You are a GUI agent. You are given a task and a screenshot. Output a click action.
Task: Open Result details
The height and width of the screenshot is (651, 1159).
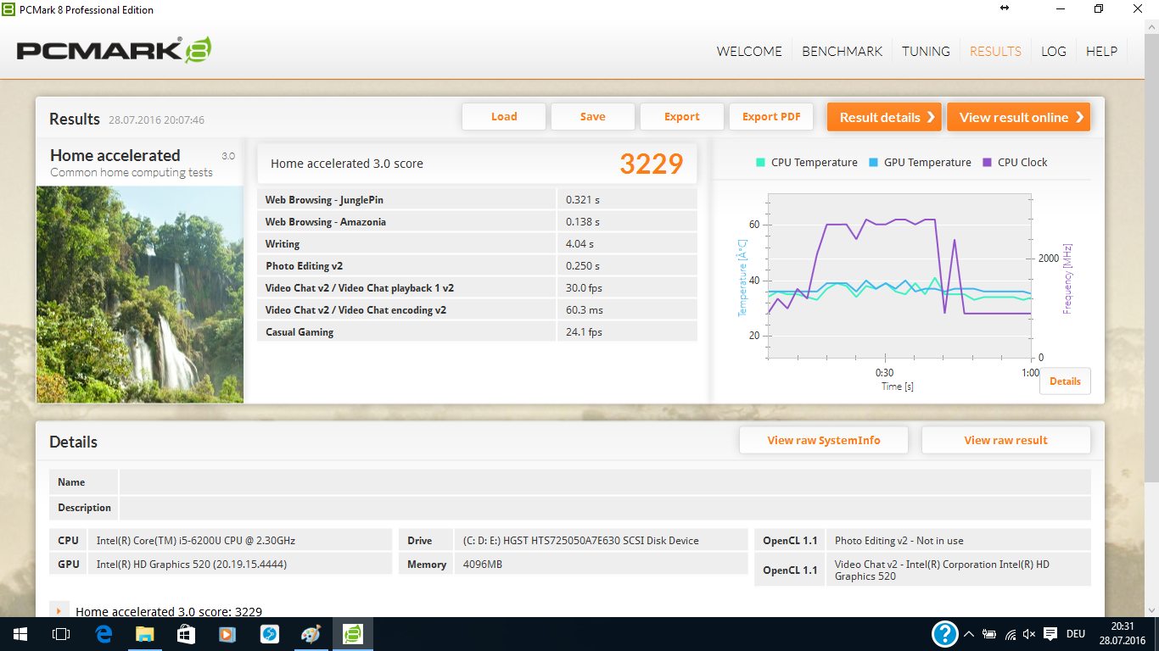(x=885, y=117)
